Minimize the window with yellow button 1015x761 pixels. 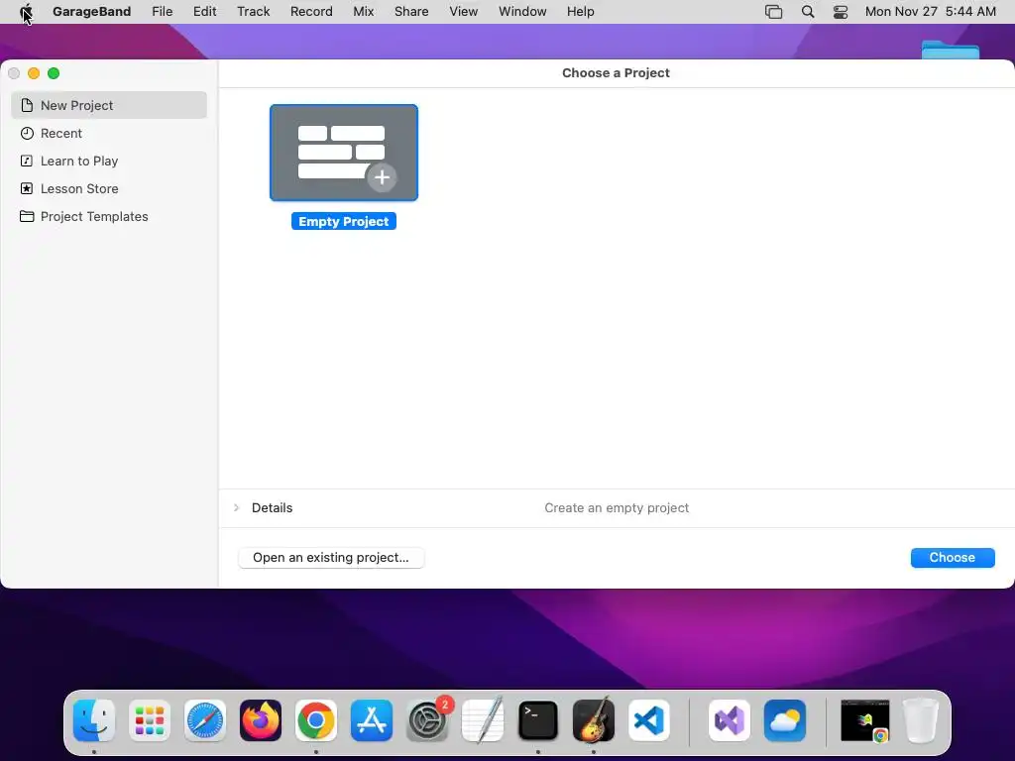34,73
